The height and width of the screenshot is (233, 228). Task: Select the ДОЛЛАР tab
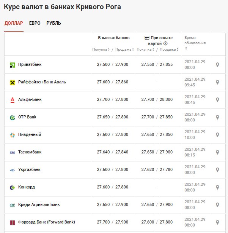tap(14, 23)
